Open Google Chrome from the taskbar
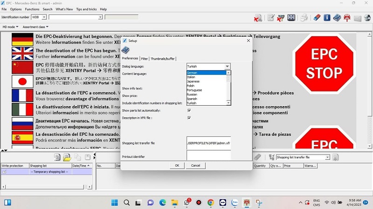This screenshot has height=209, width=373. [x=211, y=202]
